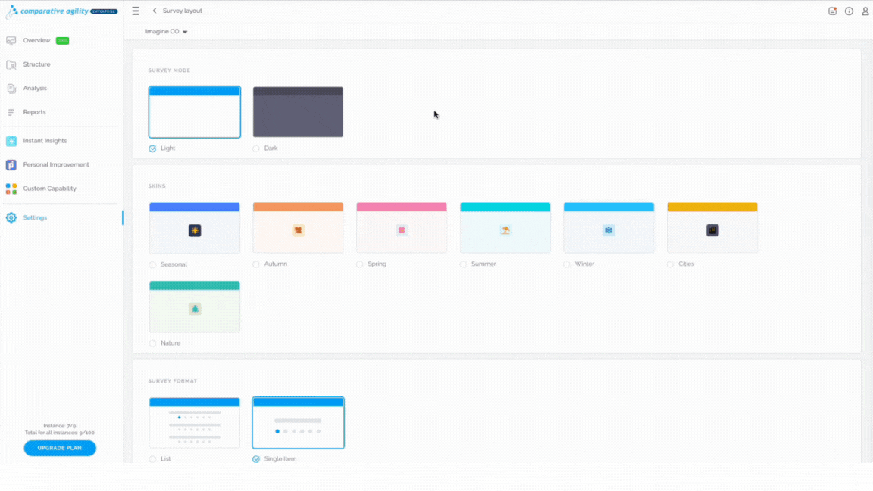Open Instant Insights from the sidebar
The image size is (873, 491).
pos(45,141)
